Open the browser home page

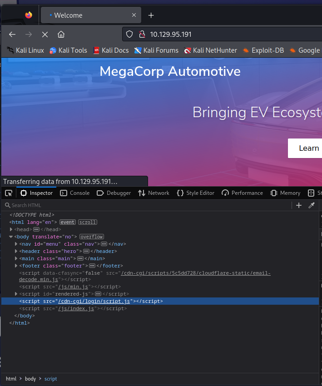[x=61, y=35]
